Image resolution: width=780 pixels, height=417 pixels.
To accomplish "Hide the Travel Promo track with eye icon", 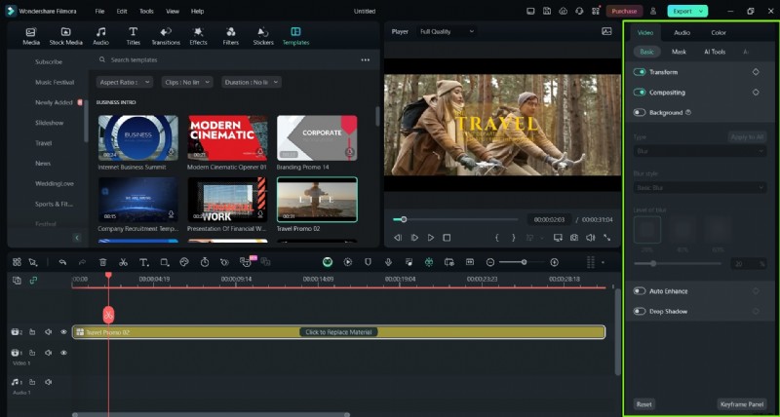I will 63,332.
